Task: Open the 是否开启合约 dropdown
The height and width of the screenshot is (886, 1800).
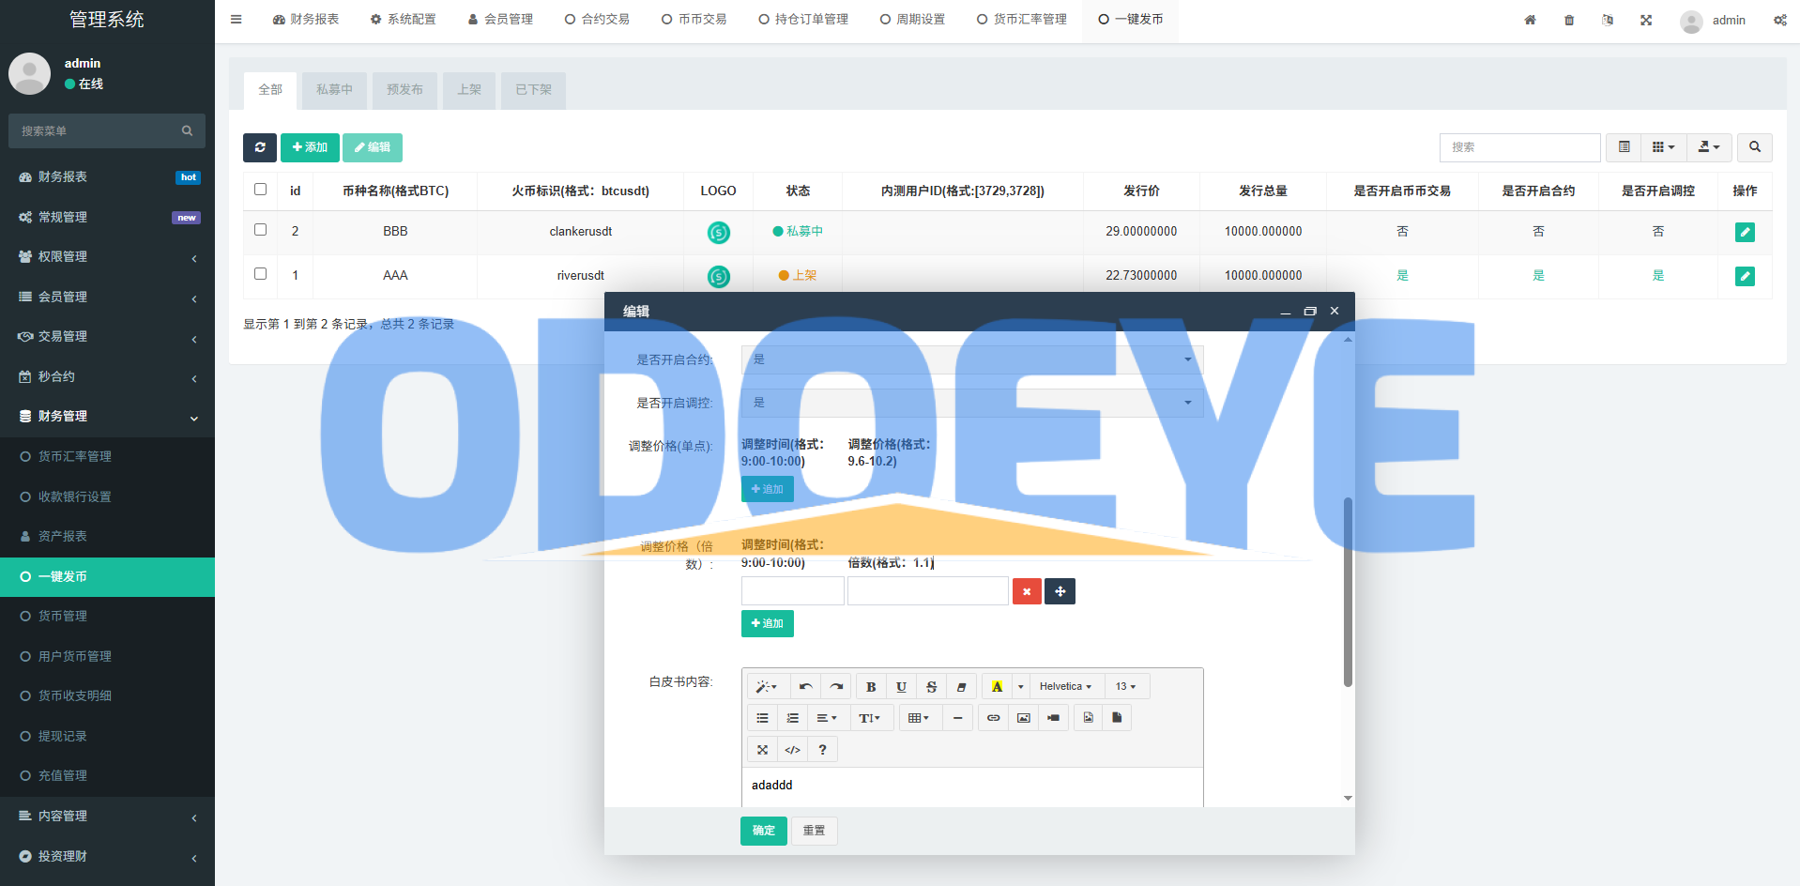Action: [971, 359]
